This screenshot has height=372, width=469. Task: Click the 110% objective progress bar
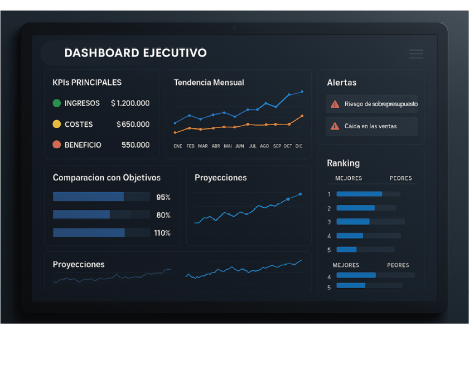pos(101,232)
